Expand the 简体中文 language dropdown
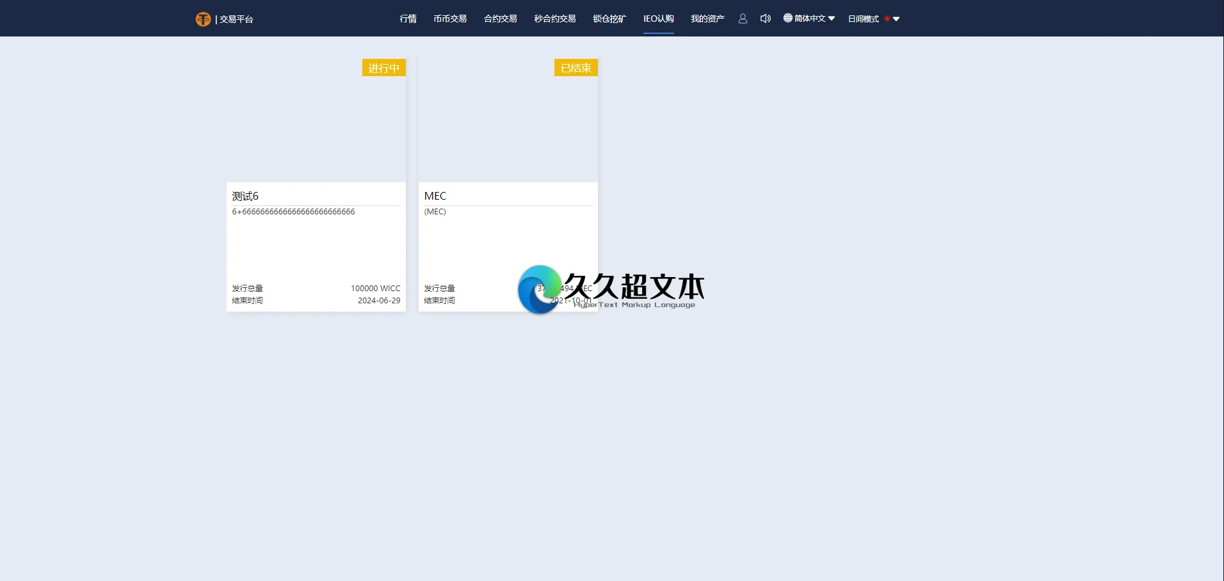Screen dimensions: 1224x581 tap(832, 19)
